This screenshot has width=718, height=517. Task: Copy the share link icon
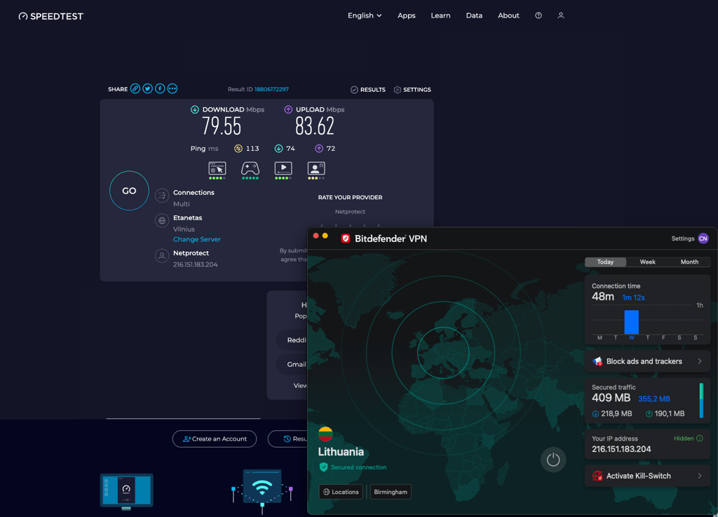click(135, 89)
